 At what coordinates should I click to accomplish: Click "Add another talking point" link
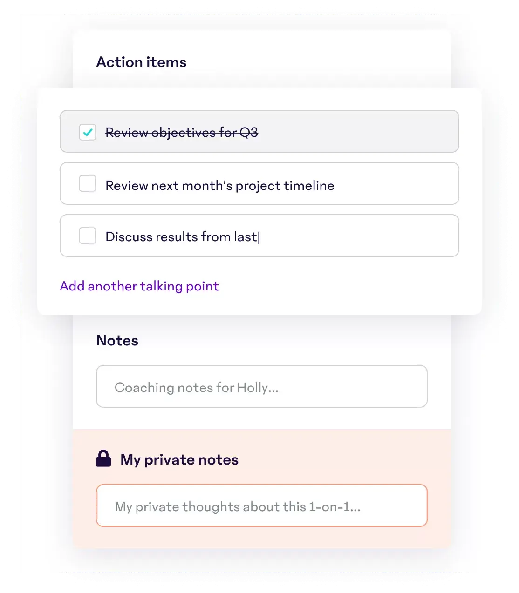(x=139, y=286)
